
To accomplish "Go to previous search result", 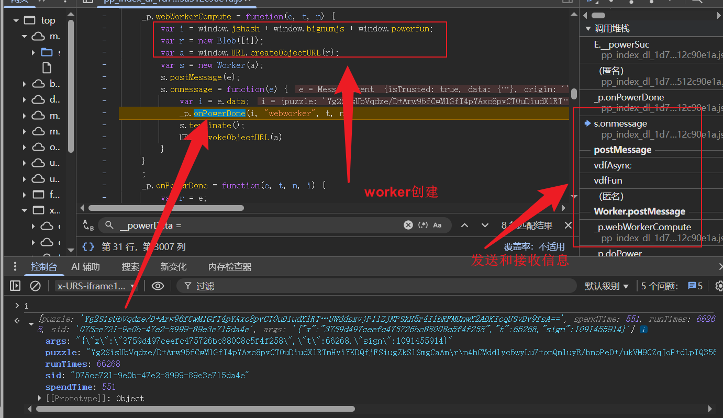I will pos(464,225).
